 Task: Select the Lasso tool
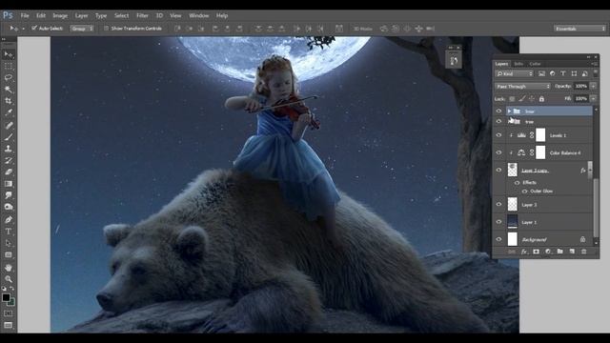9,78
